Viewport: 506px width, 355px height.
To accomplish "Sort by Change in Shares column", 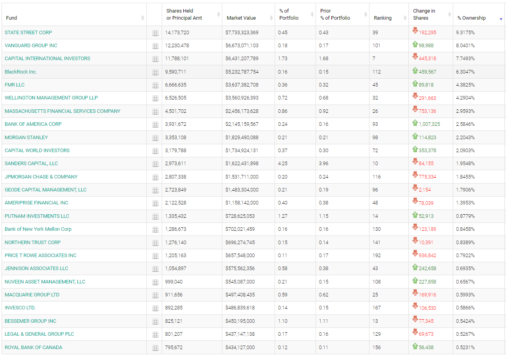I will click(x=431, y=15).
